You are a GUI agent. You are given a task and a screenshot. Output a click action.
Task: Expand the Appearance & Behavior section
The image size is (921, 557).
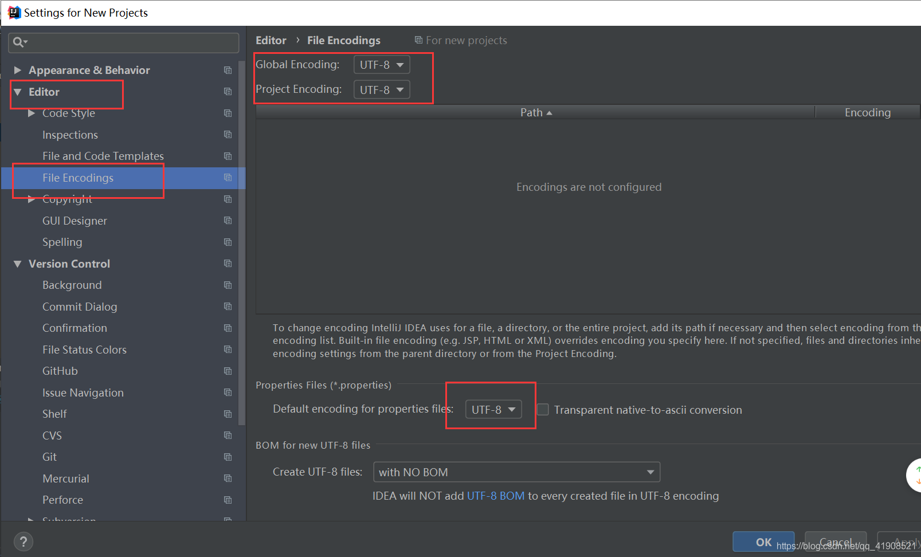(x=17, y=70)
